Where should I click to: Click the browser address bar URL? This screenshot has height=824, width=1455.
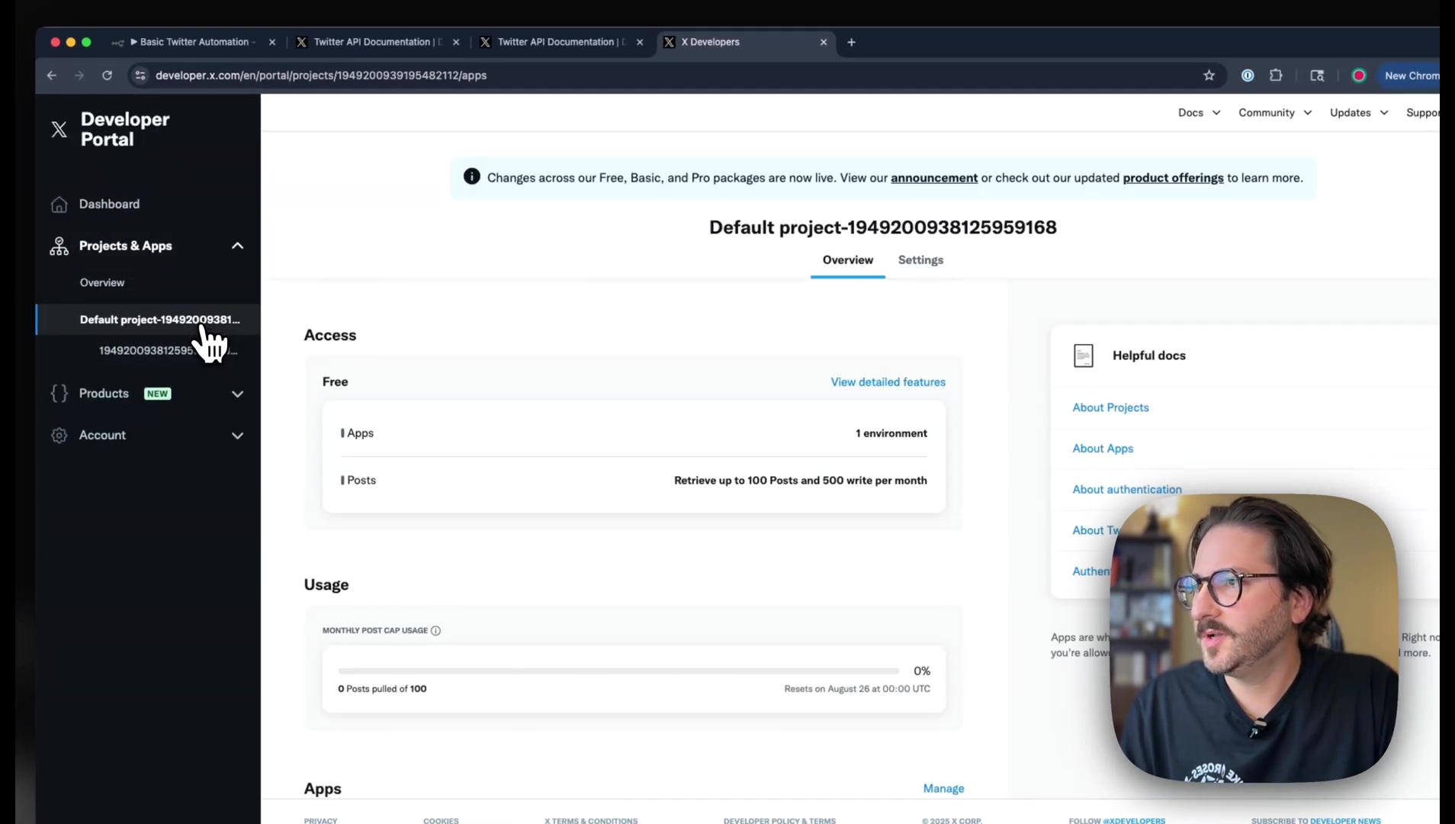click(x=321, y=76)
